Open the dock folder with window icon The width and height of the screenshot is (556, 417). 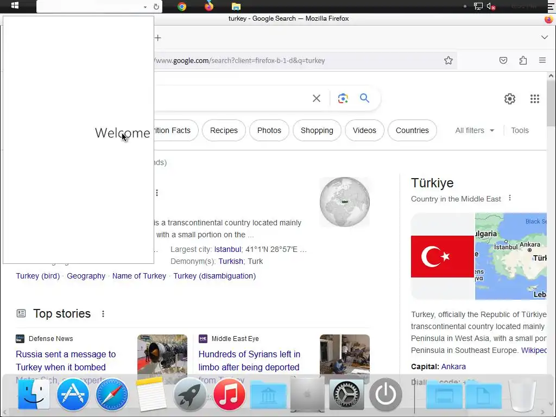click(x=444, y=395)
